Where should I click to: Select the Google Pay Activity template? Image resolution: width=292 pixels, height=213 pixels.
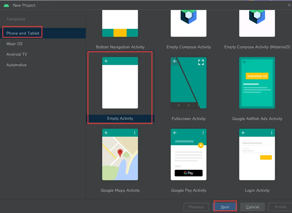[x=188, y=154]
